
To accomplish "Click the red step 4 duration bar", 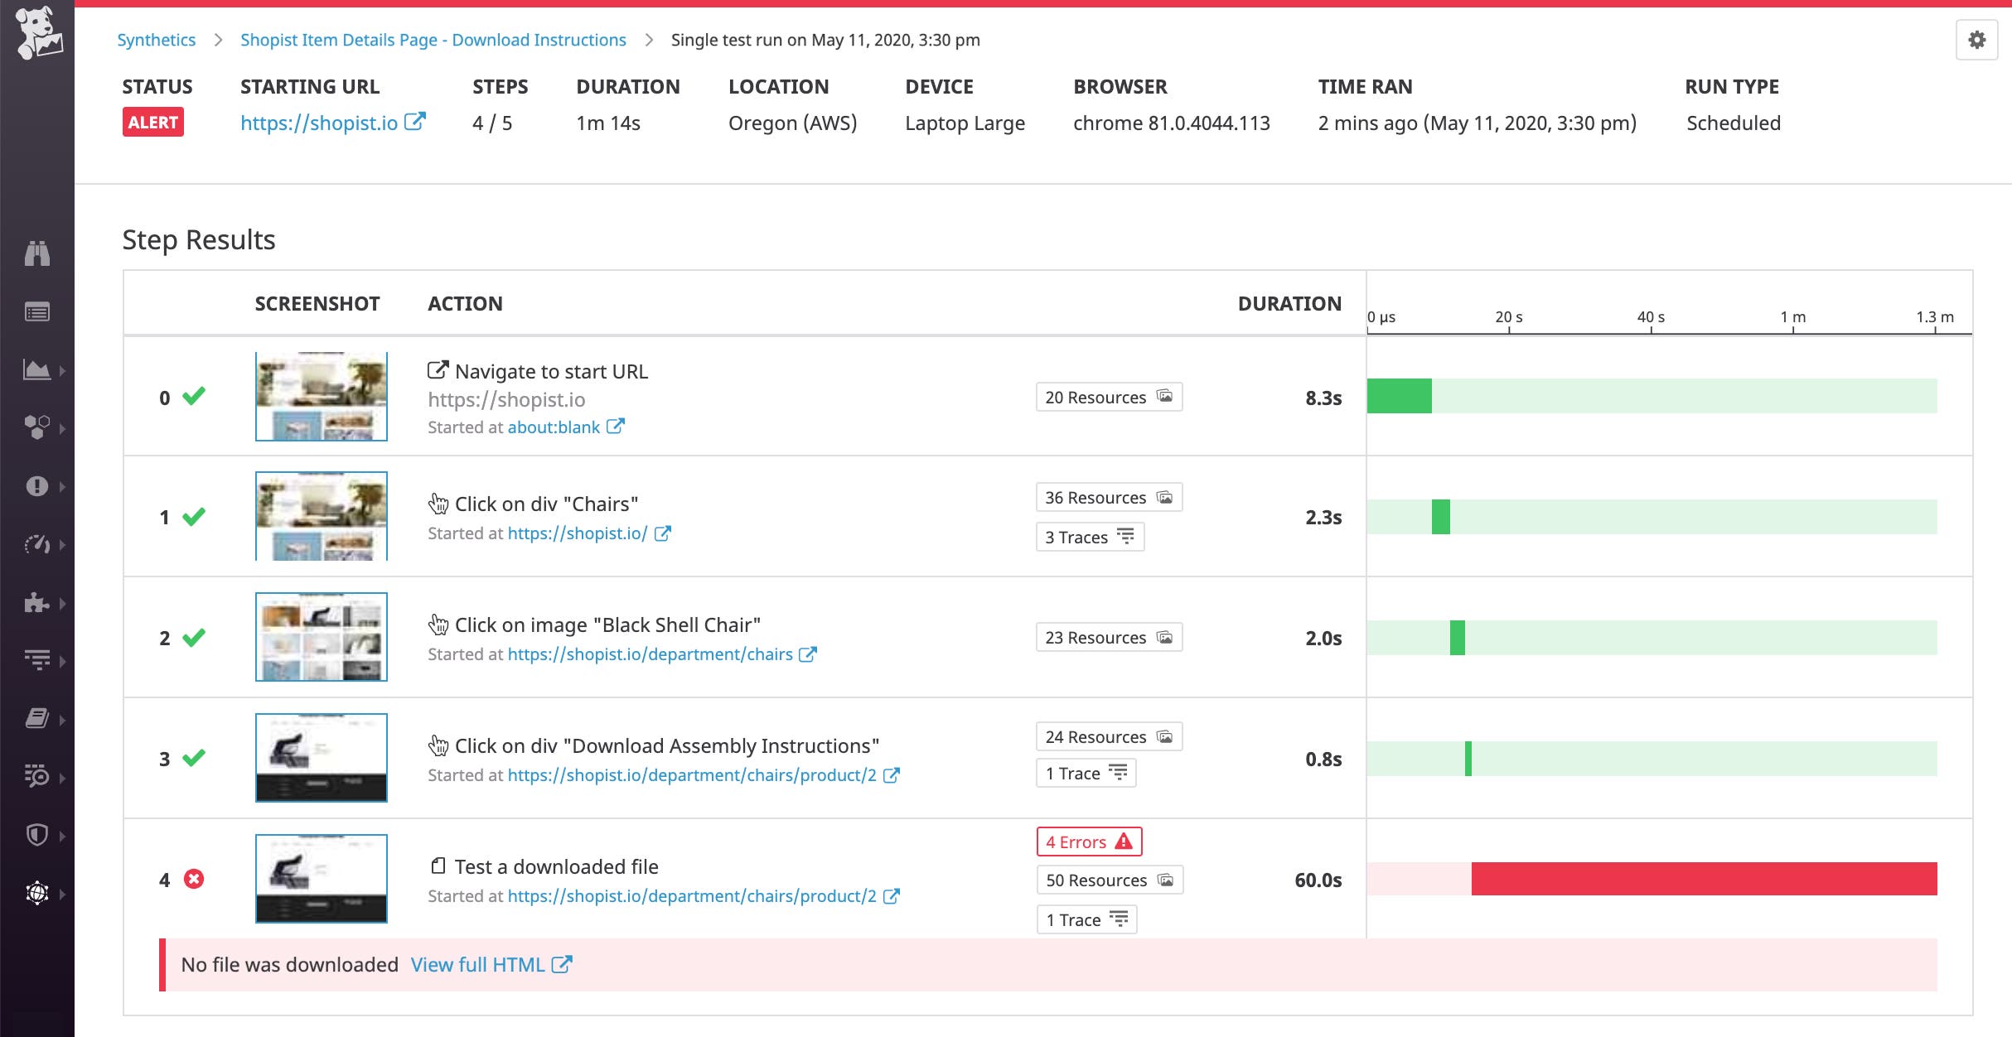I will [1703, 879].
